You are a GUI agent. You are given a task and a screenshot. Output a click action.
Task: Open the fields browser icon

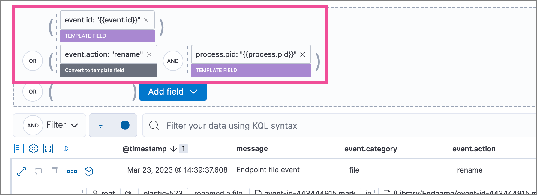coord(19,149)
